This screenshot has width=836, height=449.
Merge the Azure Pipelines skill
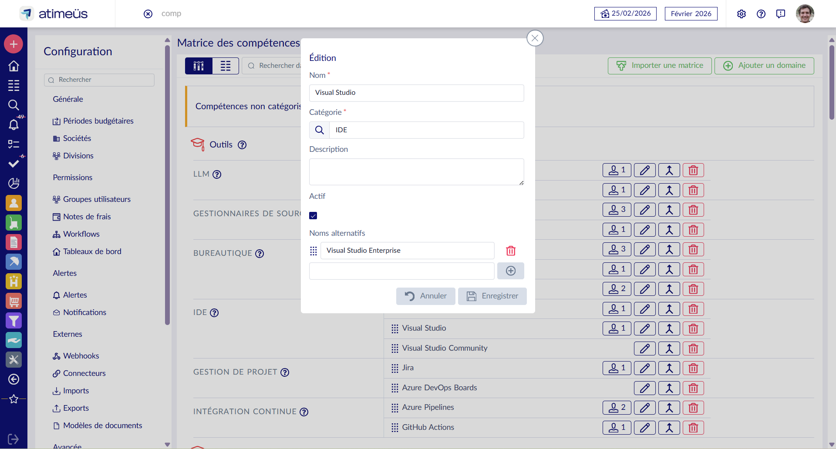pos(669,408)
